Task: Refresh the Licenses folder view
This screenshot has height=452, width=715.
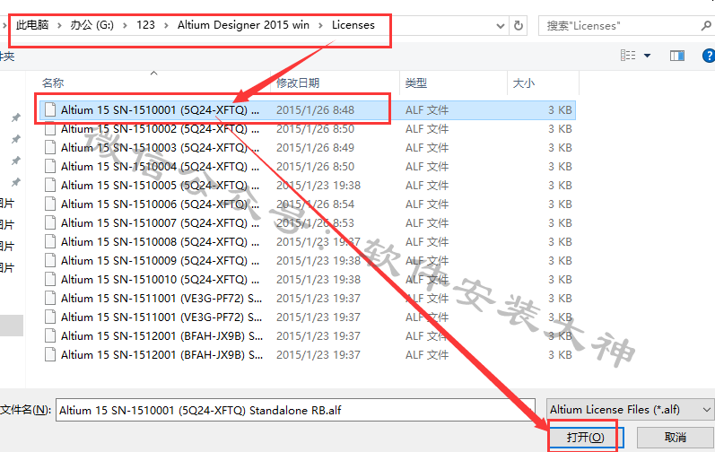Action: [x=518, y=25]
